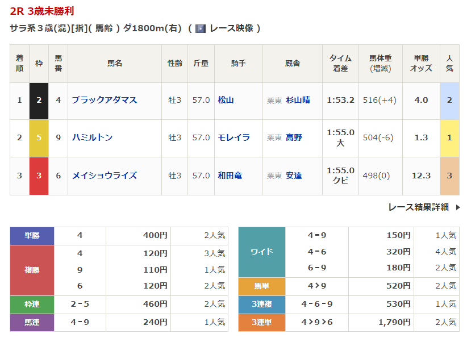Open horse メイショウライズ page
Viewport: 467px width, 338px height.
tap(104, 176)
